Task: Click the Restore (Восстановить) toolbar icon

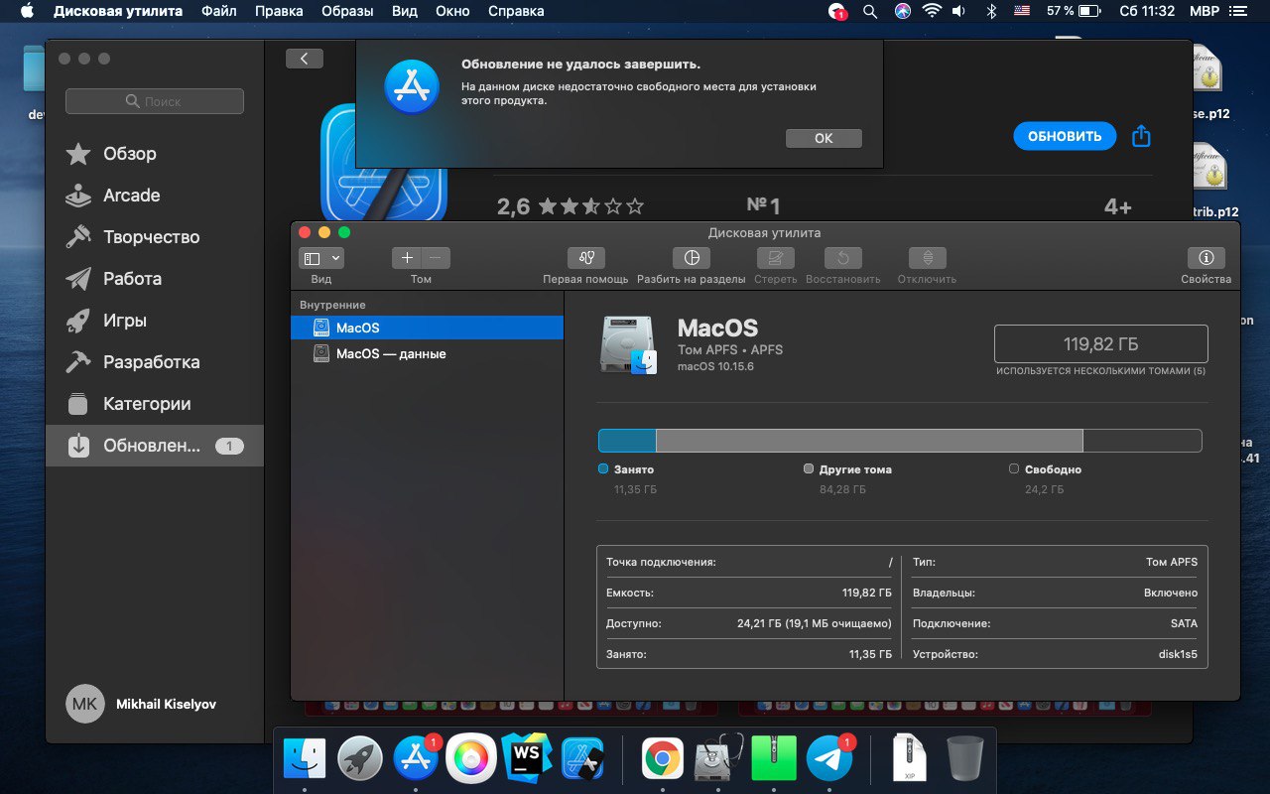Action: 842,258
